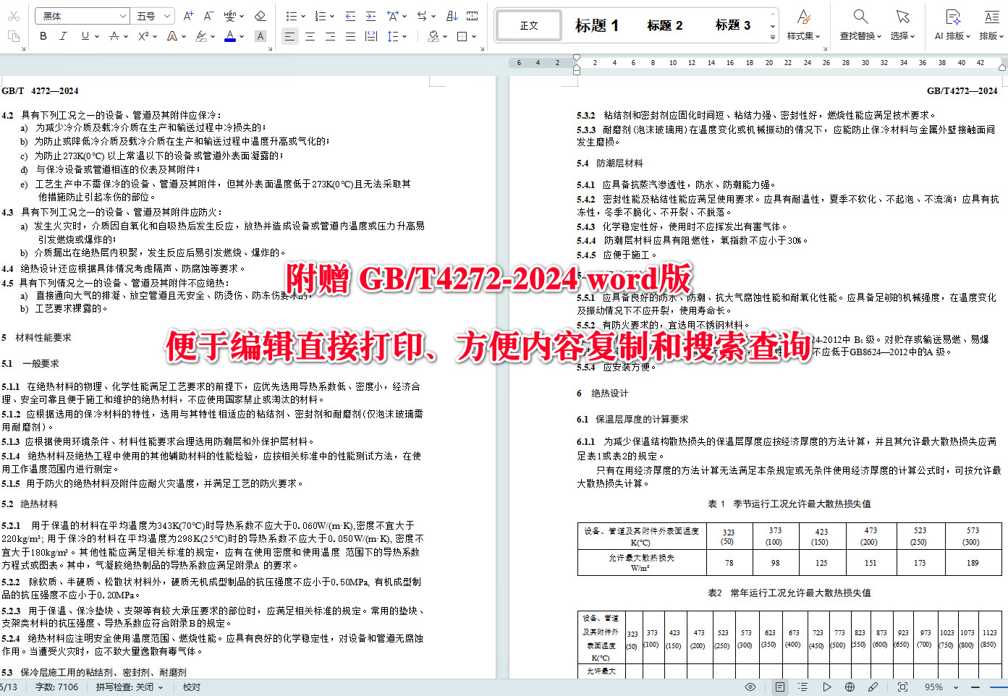Decrease indent in paragraph toolbar

pyautogui.click(x=350, y=16)
